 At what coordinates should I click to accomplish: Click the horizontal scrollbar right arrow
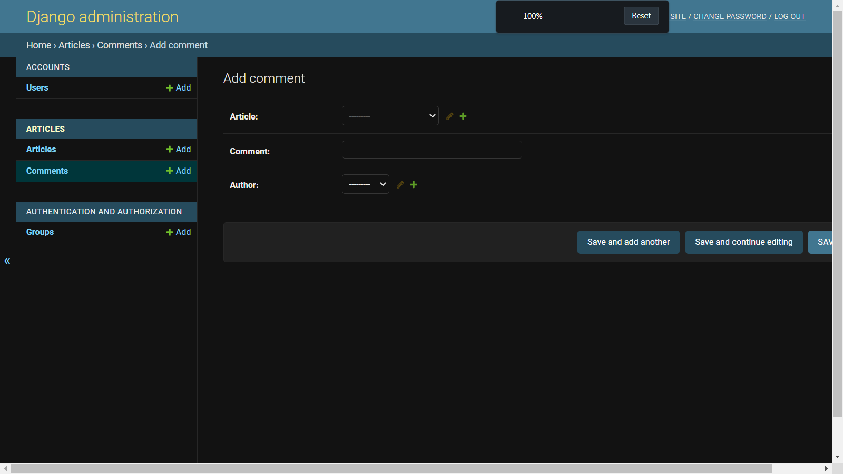coord(826,469)
